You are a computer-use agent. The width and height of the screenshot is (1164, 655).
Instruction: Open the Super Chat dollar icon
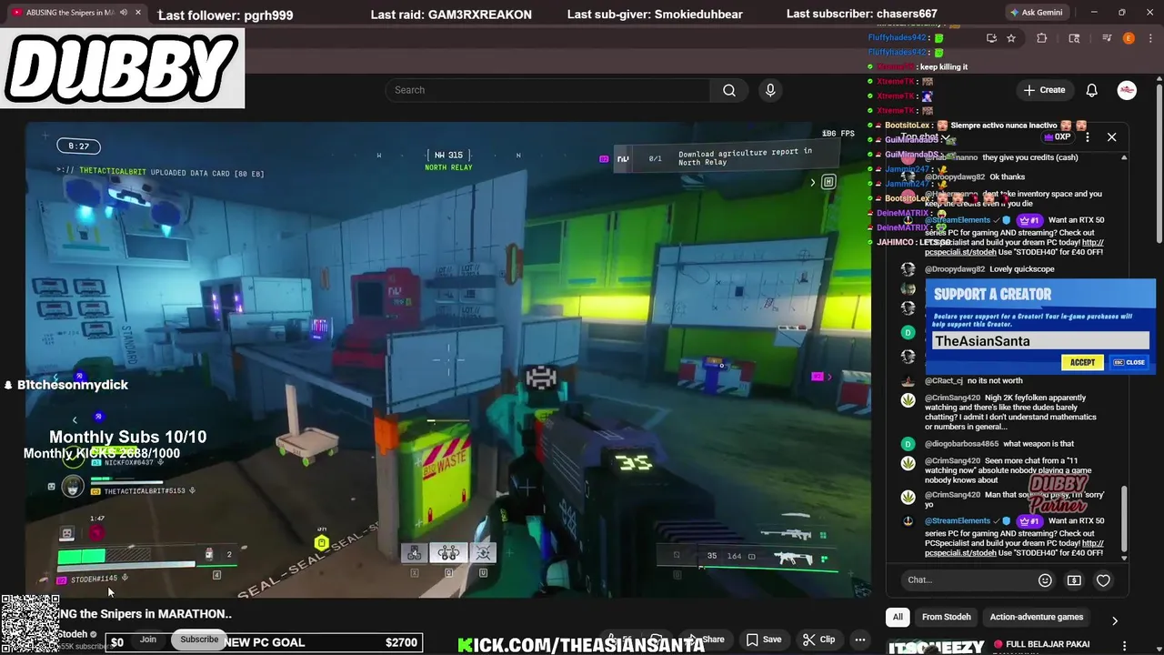(x=1074, y=580)
